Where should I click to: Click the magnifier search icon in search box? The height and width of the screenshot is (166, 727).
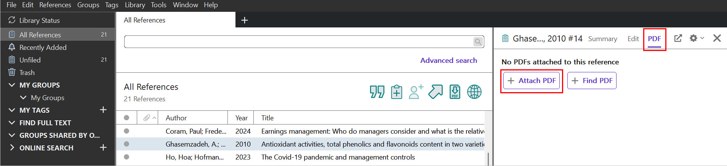[478, 41]
